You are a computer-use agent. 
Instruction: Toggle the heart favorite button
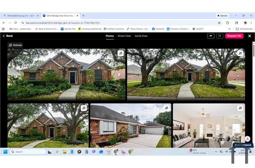pyautogui.click(x=220, y=36)
